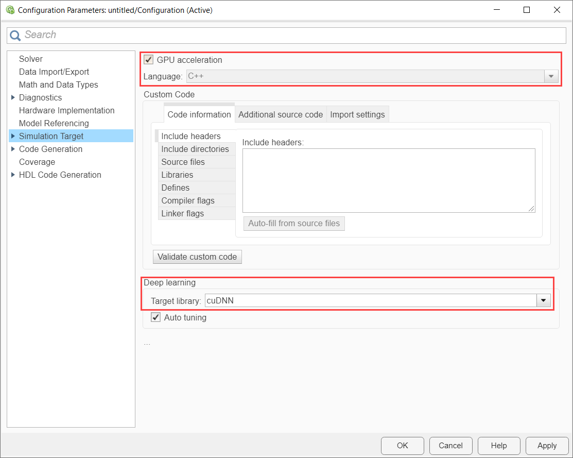Disable the Auto tuning checkbox

(x=155, y=317)
